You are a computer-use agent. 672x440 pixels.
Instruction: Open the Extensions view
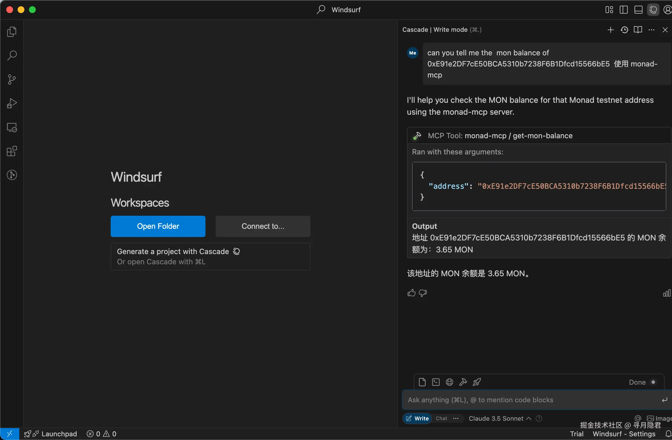point(12,151)
